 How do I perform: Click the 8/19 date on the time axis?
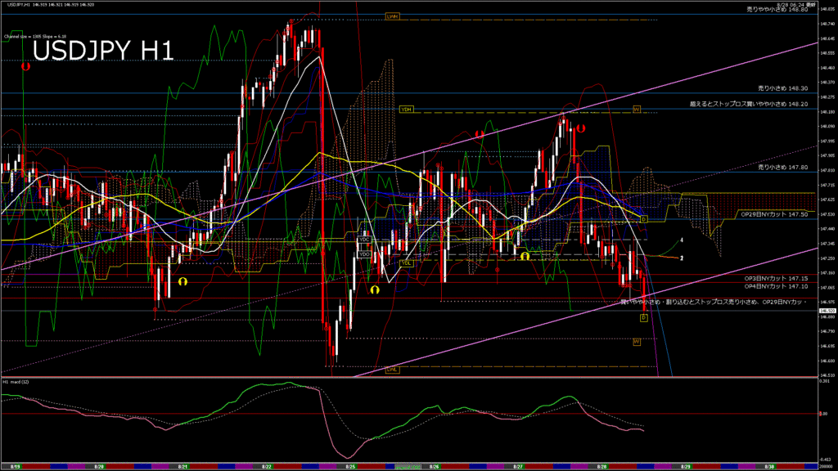[15, 467]
